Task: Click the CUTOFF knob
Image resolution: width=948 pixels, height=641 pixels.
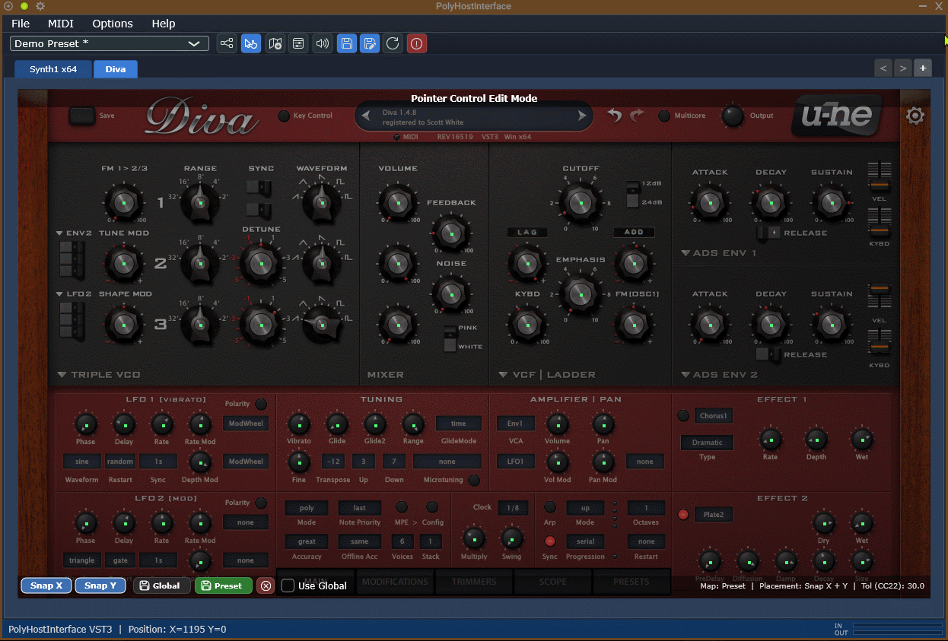Action: pos(581,203)
